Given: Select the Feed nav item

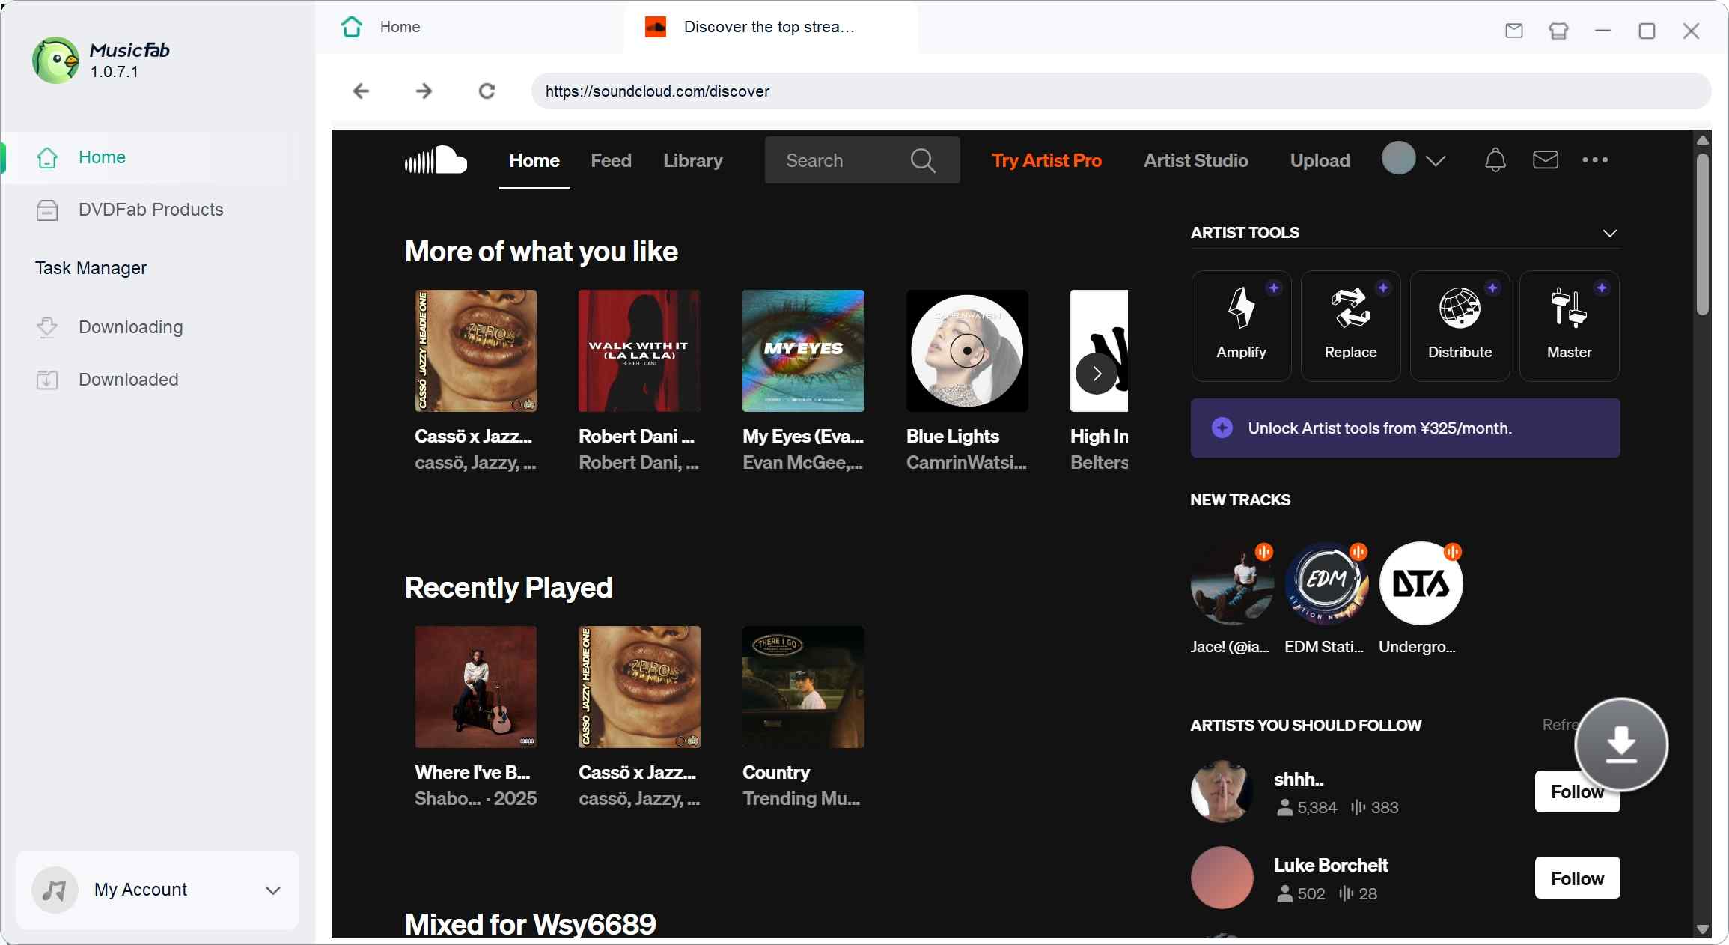Looking at the screenshot, I should coord(611,160).
